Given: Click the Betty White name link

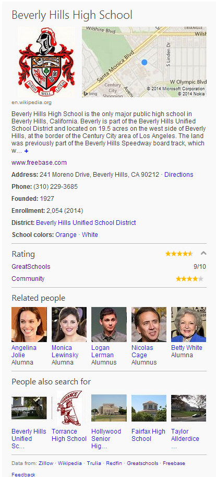Looking at the screenshot, I should [187, 348].
